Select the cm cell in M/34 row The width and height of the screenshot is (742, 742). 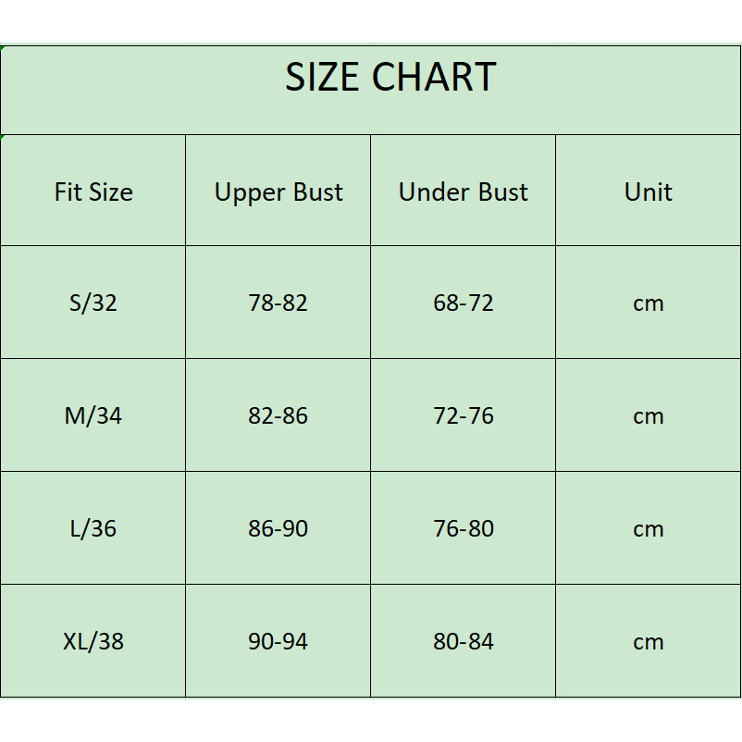[x=648, y=415]
